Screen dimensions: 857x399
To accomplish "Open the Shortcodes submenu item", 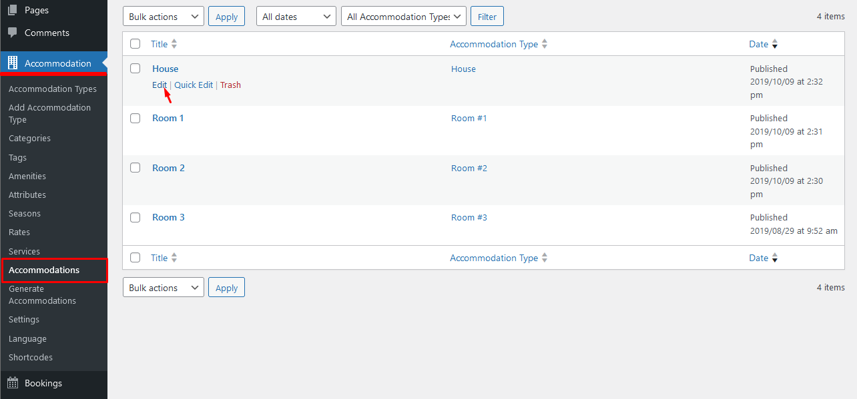I will pyautogui.click(x=31, y=358).
